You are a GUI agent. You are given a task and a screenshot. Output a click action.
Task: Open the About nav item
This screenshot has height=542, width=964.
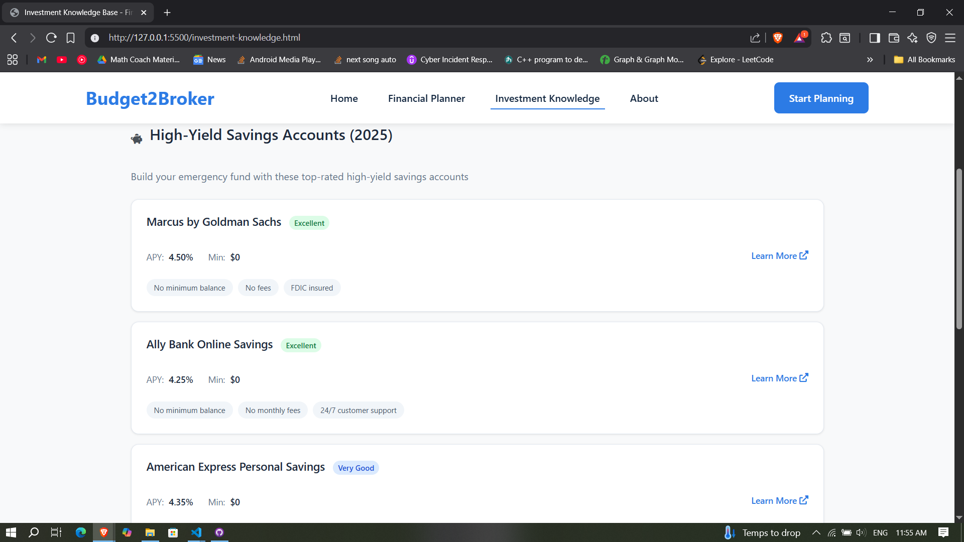click(x=644, y=98)
